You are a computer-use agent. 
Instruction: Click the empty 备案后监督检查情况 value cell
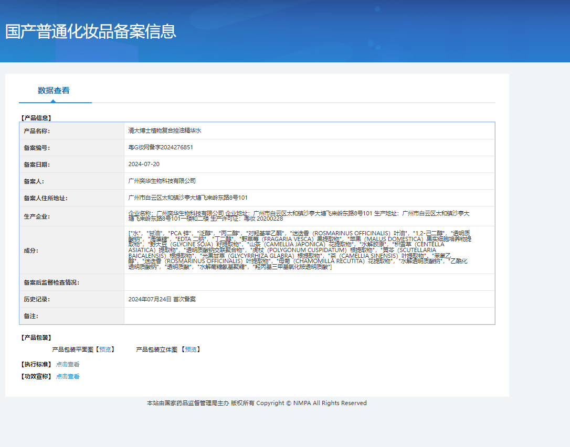click(x=309, y=282)
